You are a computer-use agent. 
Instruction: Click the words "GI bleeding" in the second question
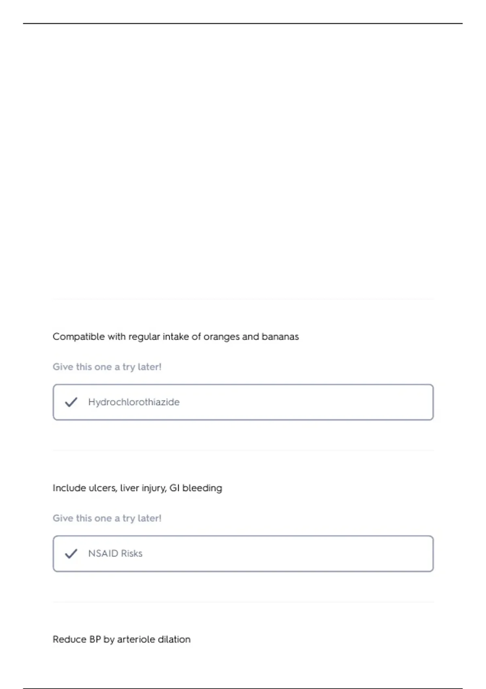(x=196, y=488)
